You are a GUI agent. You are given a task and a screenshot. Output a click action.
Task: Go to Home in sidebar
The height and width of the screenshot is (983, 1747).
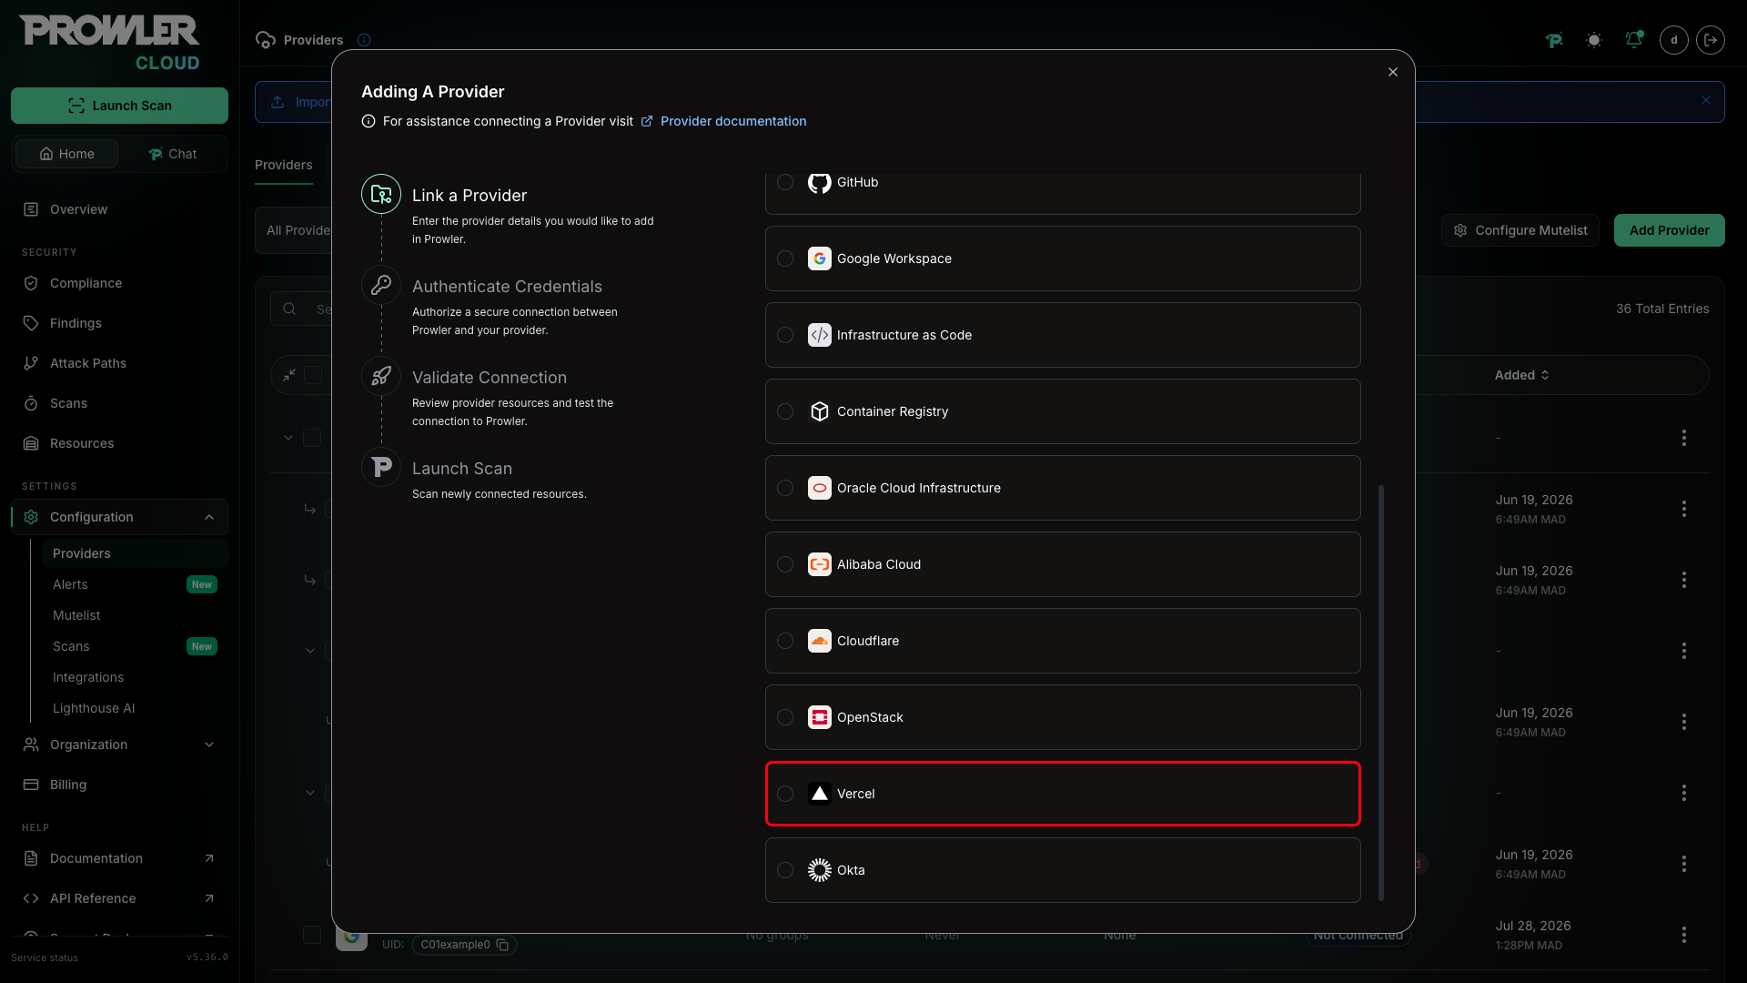[66, 154]
